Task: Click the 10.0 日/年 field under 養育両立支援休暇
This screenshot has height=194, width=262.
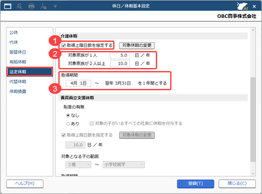Action: pos(75,145)
